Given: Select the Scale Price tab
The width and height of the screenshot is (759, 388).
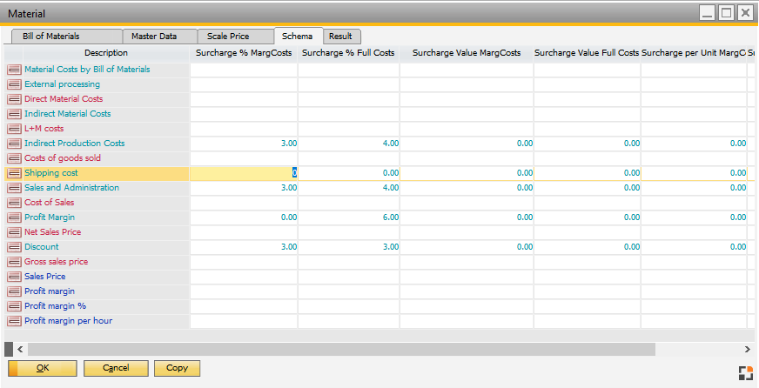Looking at the screenshot, I should pos(228,37).
